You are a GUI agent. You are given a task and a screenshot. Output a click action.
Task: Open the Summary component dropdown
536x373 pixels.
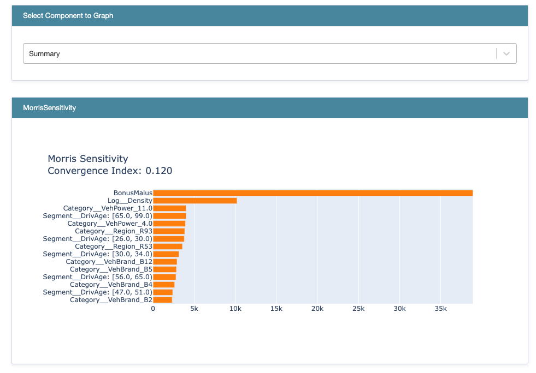tap(270, 53)
